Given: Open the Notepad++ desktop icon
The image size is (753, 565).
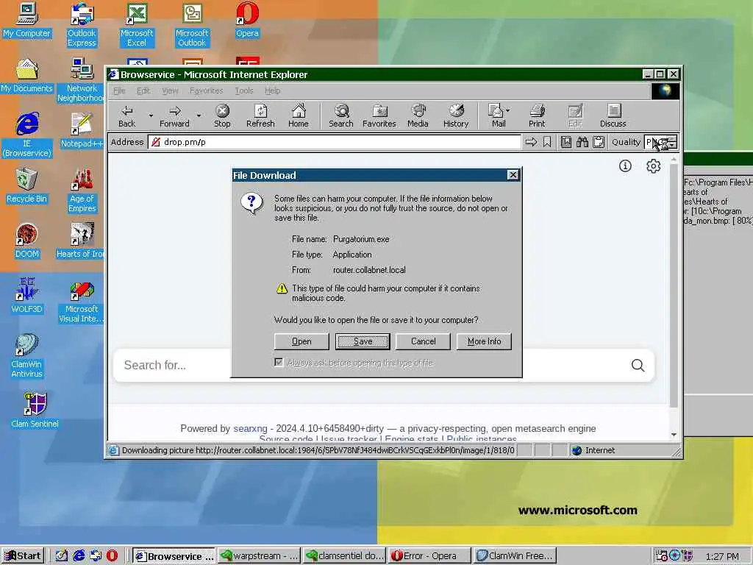Looking at the screenshot, I should 82,130.
